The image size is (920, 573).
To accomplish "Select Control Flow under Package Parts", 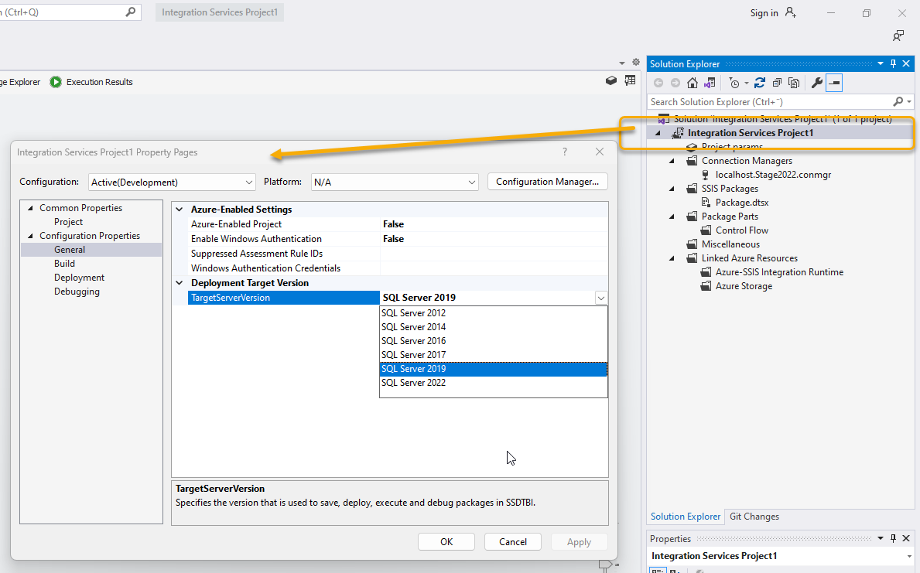I will pos(741,230).
